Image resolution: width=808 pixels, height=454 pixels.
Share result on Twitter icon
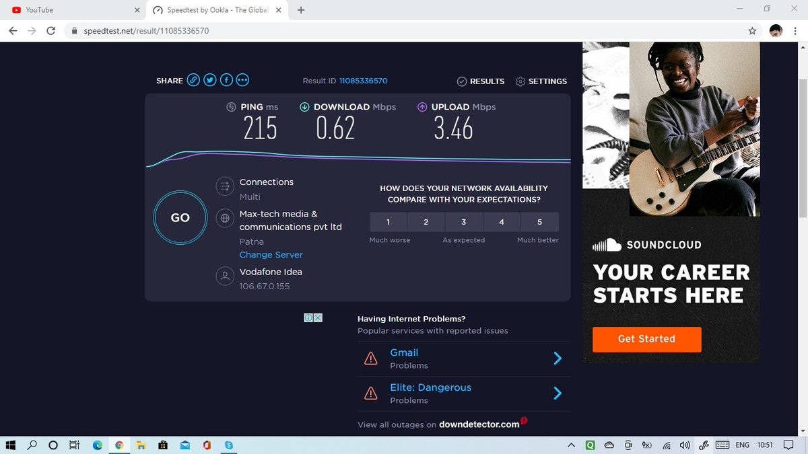pyautogui.click(x=210, y=80)
